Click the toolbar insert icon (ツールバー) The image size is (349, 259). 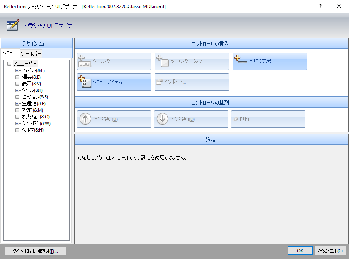[x=85, y=61]
